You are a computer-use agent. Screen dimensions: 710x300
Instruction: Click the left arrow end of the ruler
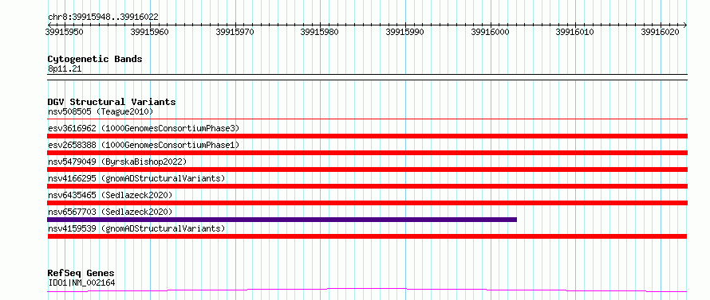coord(49,25)
